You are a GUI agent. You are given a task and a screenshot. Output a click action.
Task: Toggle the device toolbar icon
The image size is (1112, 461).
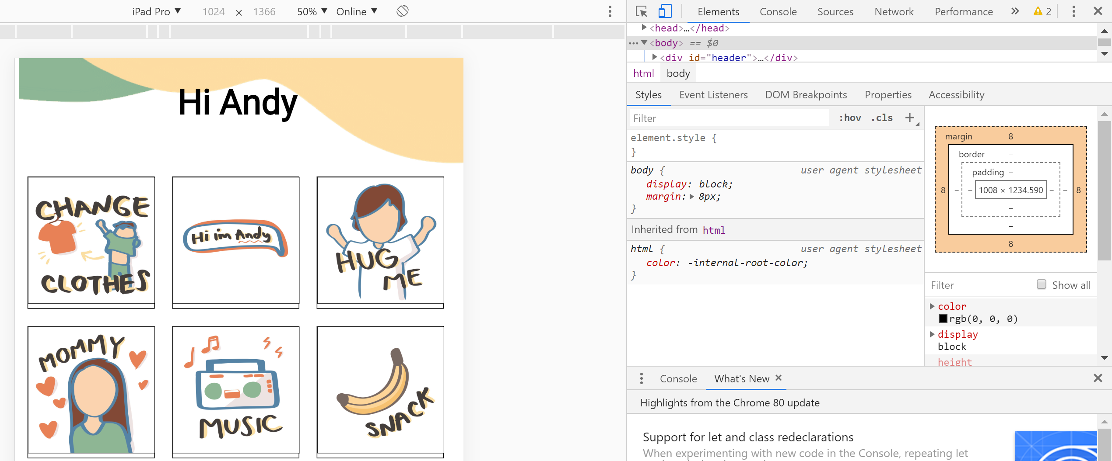pyautogui.click(x=665, y=11)
